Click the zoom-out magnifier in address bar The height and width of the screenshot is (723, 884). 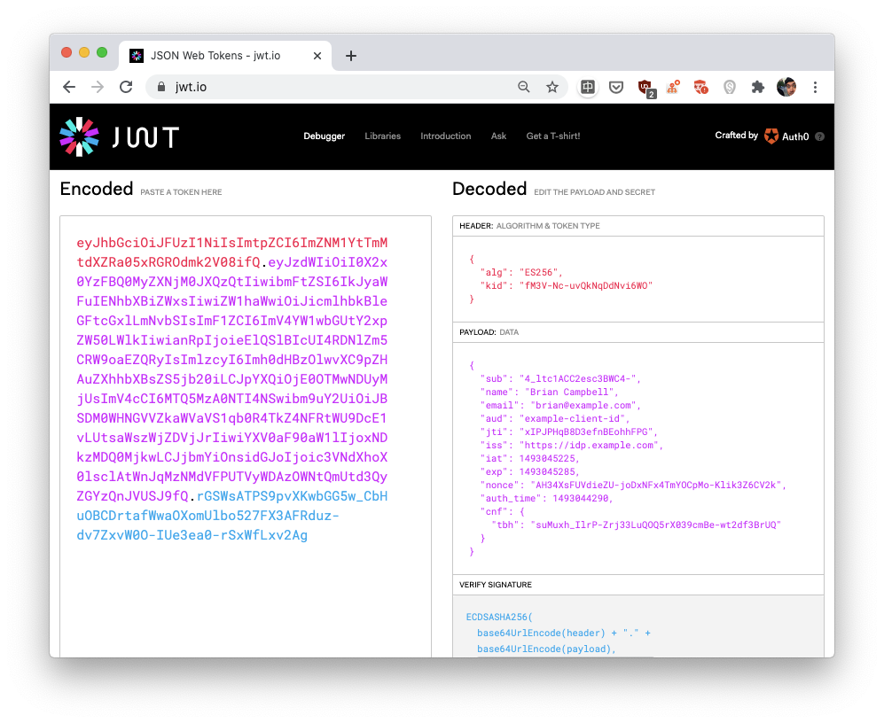pyautogui.click(x=524, y=87)
